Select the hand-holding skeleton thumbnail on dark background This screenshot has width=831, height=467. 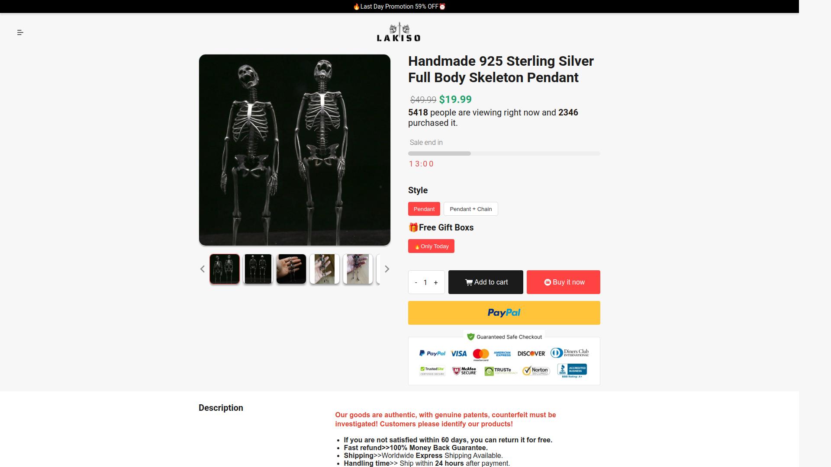point(291,269)
